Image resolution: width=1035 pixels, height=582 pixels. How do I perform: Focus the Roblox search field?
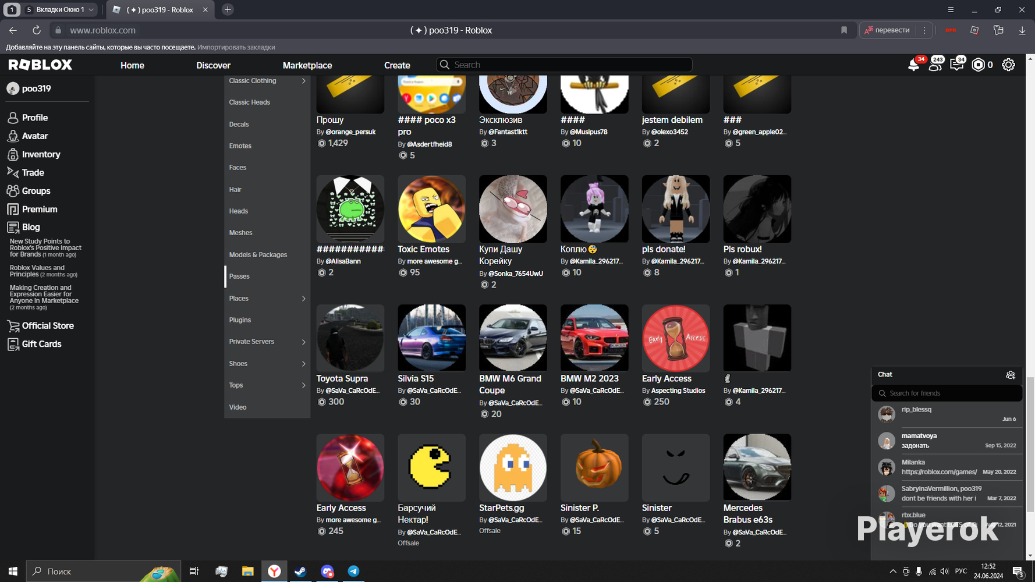(x=564, y=65)
